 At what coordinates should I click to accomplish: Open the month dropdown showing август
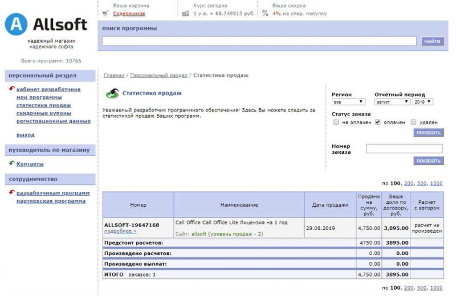(x=392, y=102)
